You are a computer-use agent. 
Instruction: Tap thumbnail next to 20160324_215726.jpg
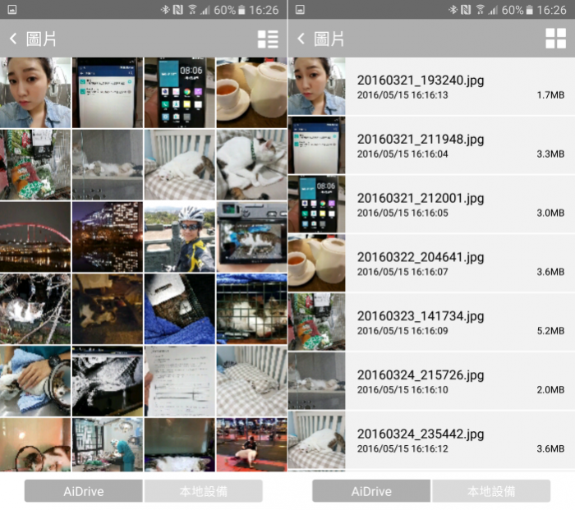[316, 381]
